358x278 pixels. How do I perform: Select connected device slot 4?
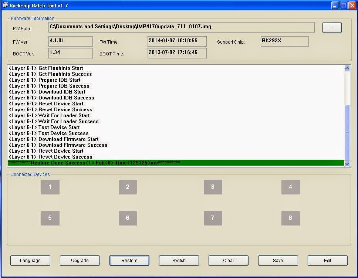[x=290, y=187]
